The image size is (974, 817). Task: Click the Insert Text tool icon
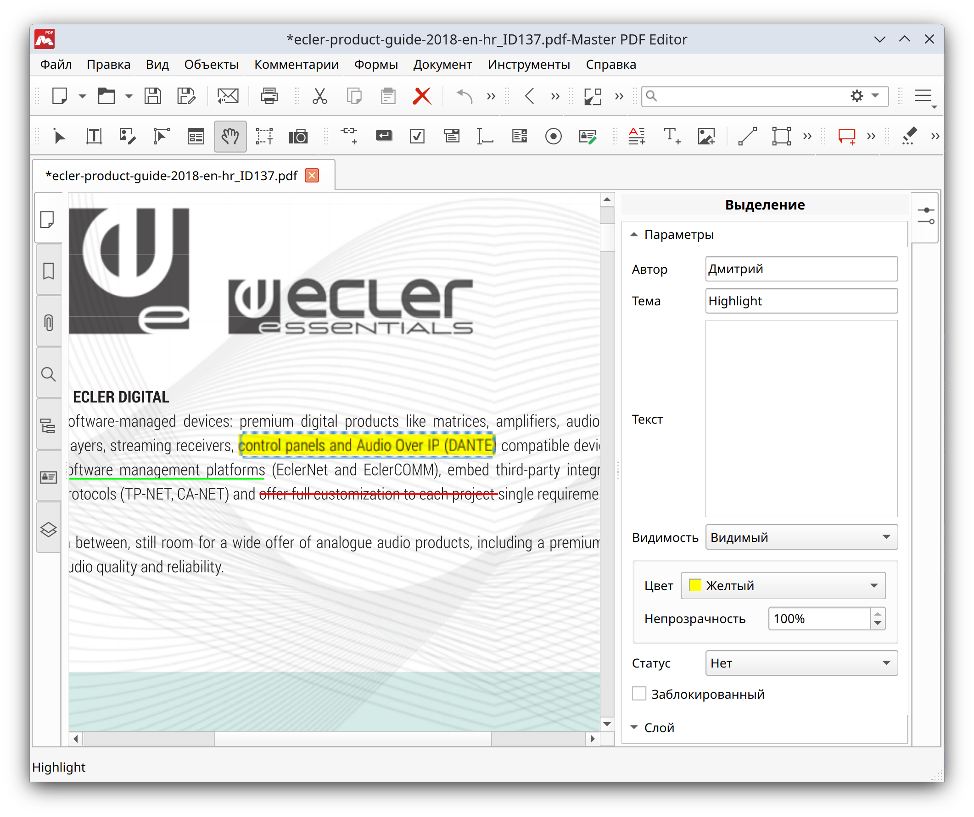pyautogui.click(x=672, y=136)
